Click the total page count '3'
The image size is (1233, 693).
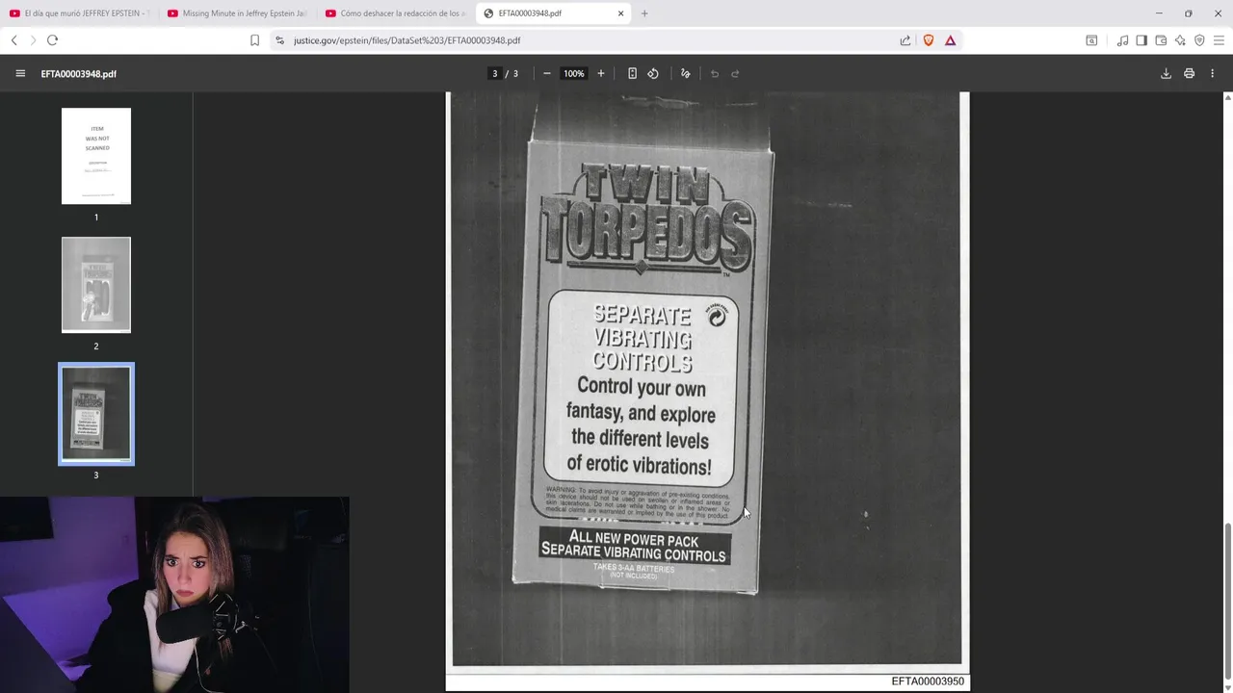[x=515, y=73]
